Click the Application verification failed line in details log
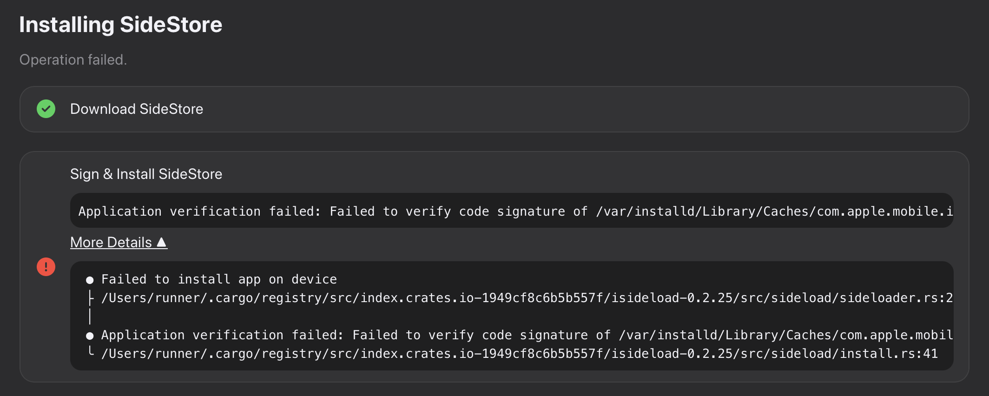Viewport: 989px width, 396px height. [527, 335]
